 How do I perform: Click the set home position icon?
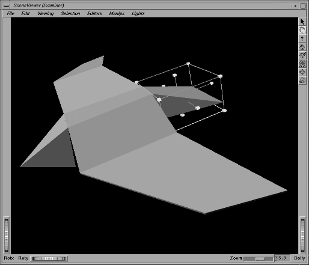click(302, 55)
